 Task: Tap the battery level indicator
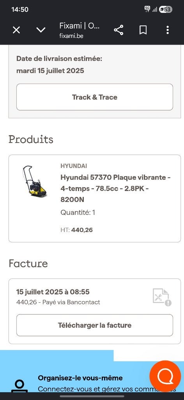coord(166,10)
